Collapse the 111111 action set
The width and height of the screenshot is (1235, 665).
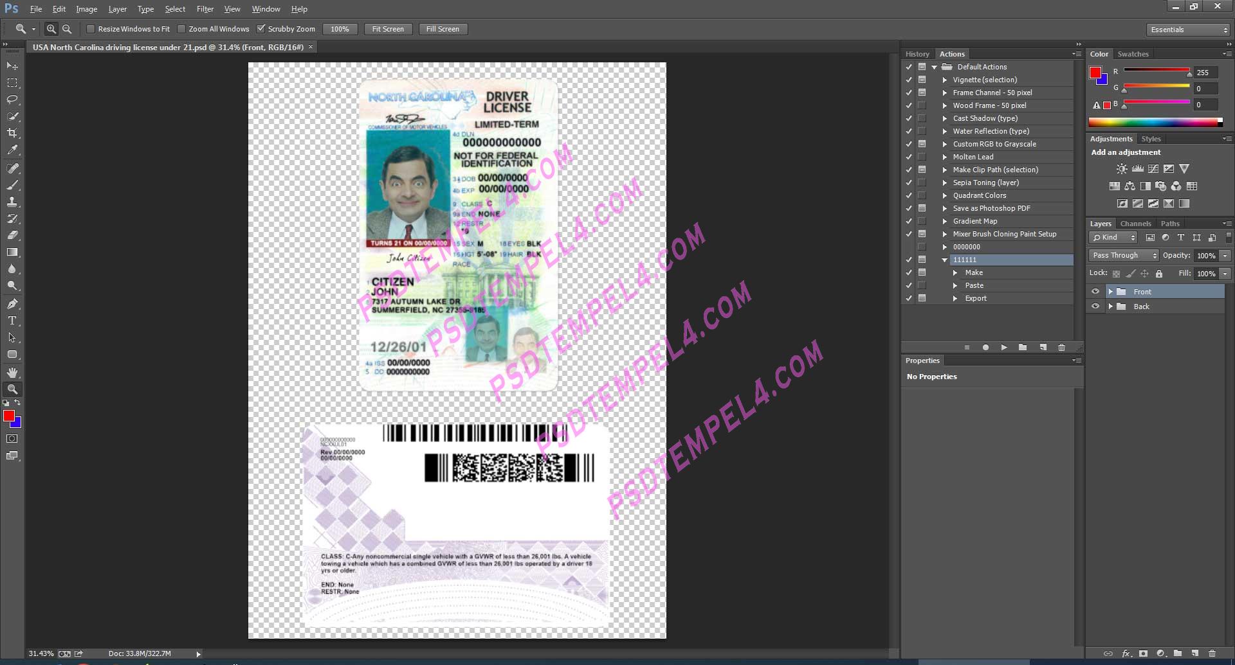tap(944, 260)
